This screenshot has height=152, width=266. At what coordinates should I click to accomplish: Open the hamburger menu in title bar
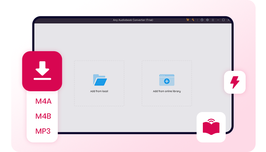coord(213,20)
